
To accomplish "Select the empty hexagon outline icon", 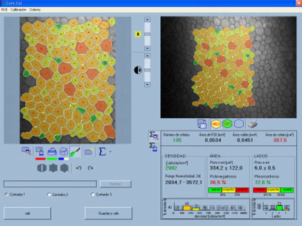I will point(239,123).
